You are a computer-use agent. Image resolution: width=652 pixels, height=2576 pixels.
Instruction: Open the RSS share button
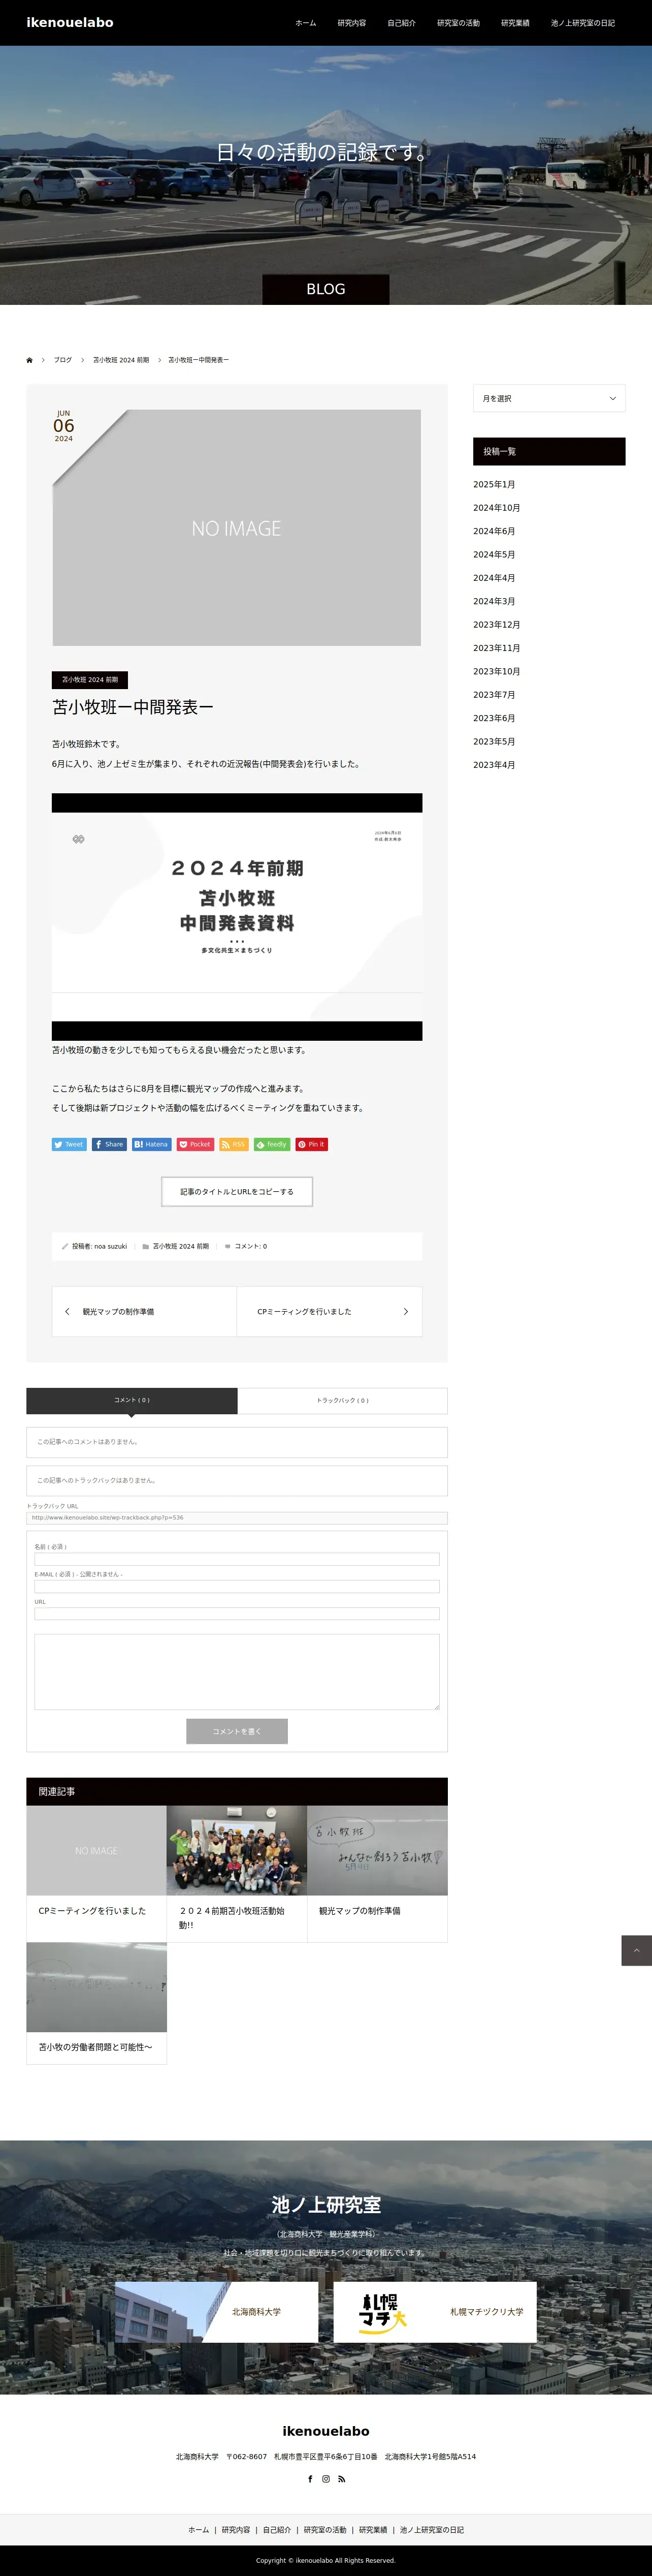234,1144
